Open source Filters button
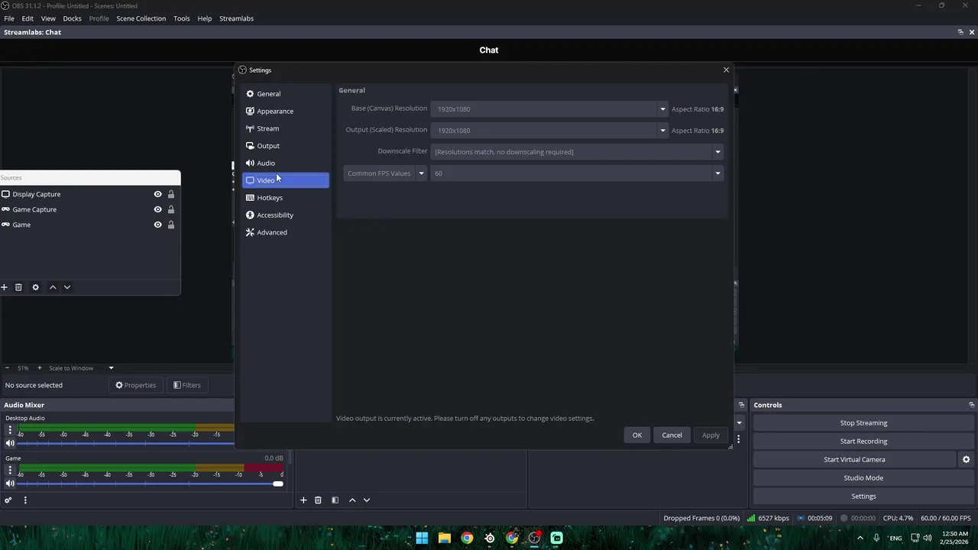 click(x=187, y=386)
